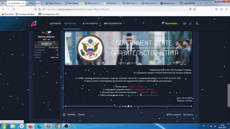Screen dimensions: 230x129
Task: Click the volume speaker tray icon
Action: pos(211,126)
